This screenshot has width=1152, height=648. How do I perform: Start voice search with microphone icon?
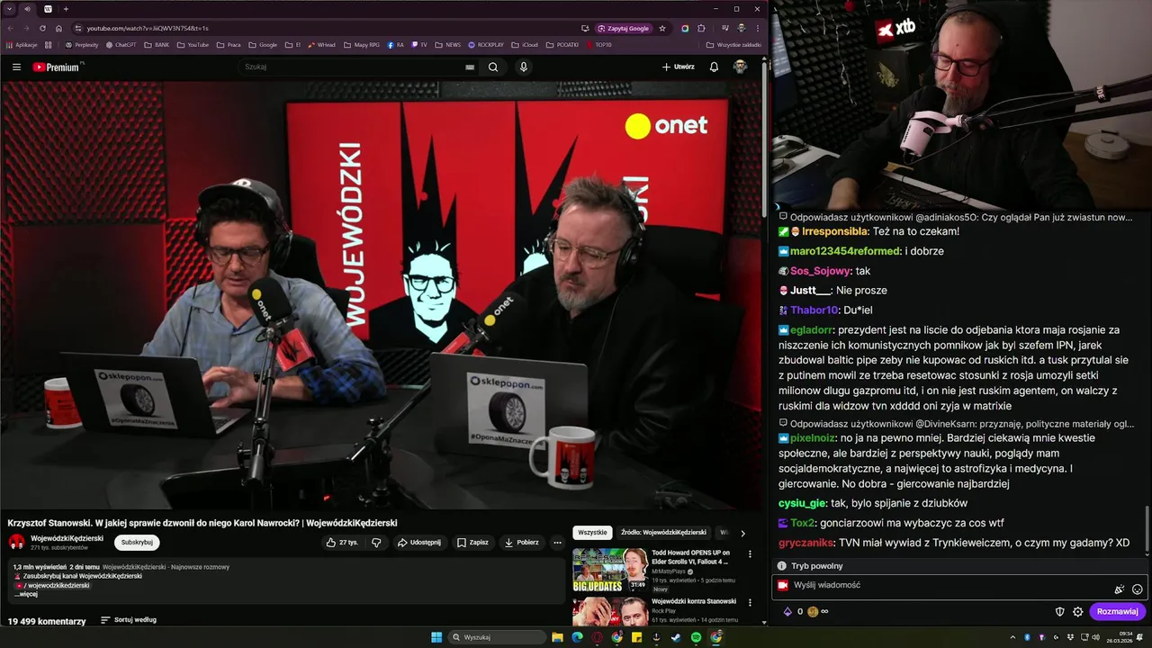[x=523, y=67]
